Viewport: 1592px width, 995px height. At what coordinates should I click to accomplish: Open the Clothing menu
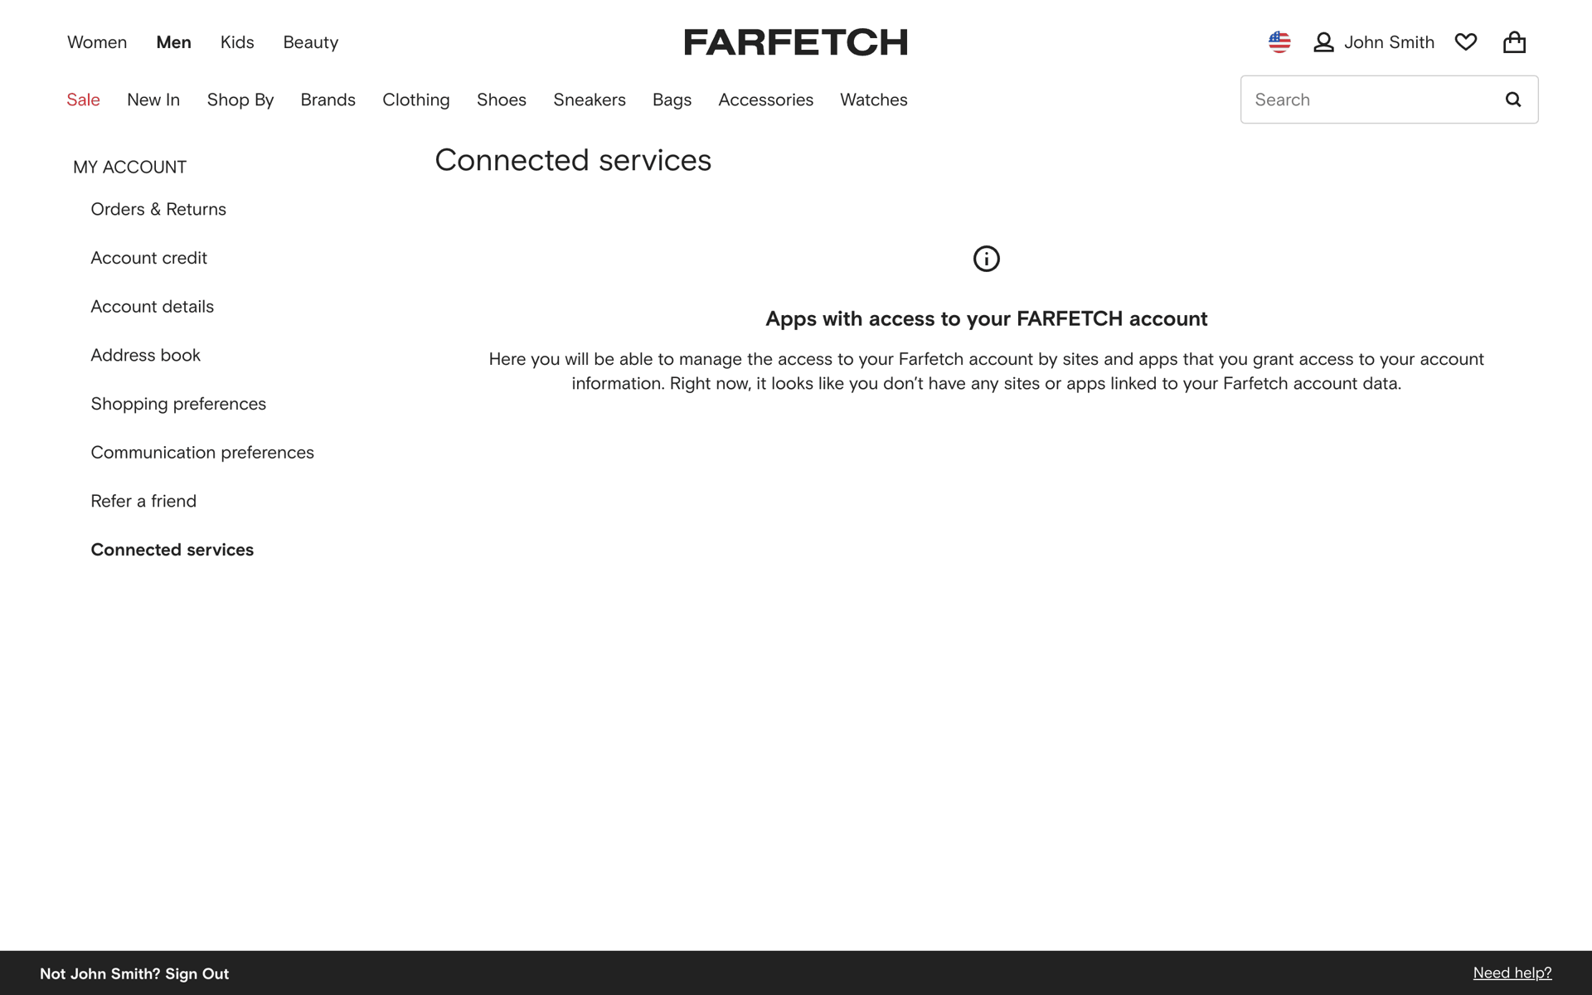416,99
